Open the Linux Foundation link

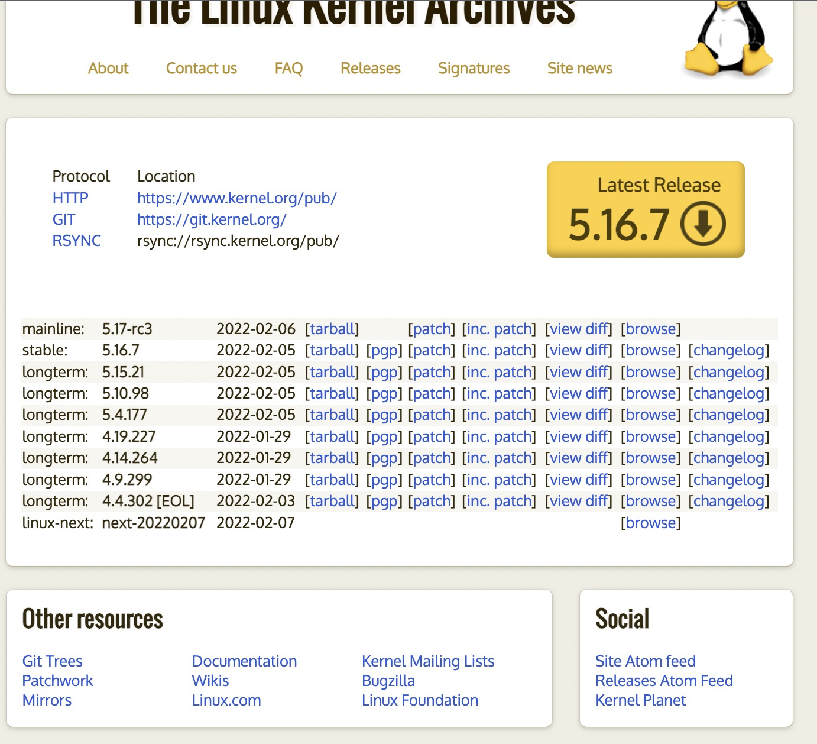pos(420,700)
